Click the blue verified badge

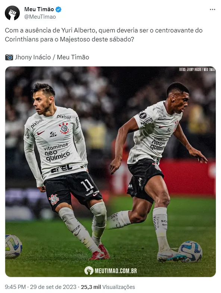click(59, 9)
